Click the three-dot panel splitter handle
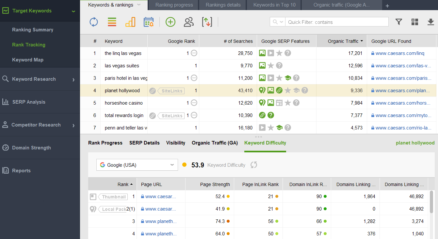The height and width of the screenshot is (239, 438). (x=258, y=137)
